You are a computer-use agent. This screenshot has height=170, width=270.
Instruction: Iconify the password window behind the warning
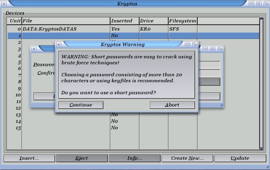pyautogui.click(x=205, y=49)
